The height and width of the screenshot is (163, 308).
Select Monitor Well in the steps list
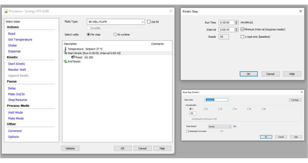[17, 70]
